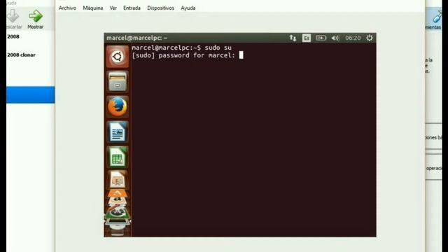Open the sound volume indicator
This screenshot has height=252, width=448.
(x=335, y=38)
